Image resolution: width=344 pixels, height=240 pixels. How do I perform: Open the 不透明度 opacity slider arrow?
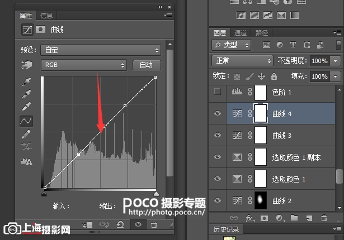(x=335, y=61)
